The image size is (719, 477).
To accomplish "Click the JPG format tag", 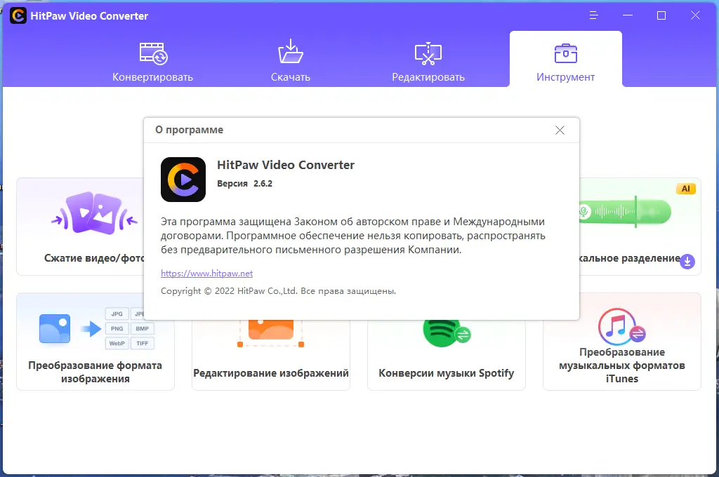I will tap(117, 314).
